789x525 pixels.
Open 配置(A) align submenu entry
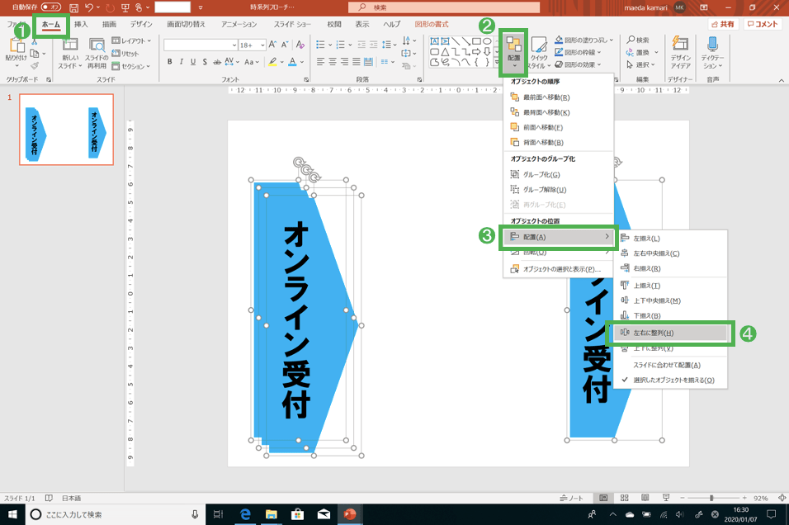(559, 237)
